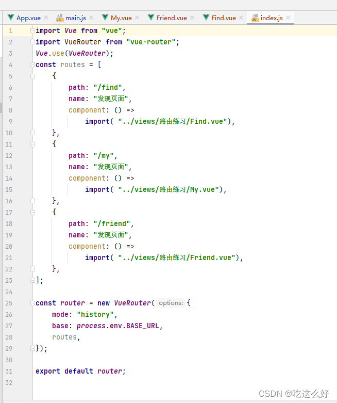The height and width of the screenshot is (403, 337).
Task: Switch to the App.vue tab
Action: (x=28, y=18)
